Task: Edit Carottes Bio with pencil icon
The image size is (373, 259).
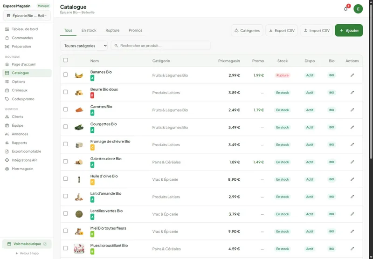Action: [x=352, y=110]
